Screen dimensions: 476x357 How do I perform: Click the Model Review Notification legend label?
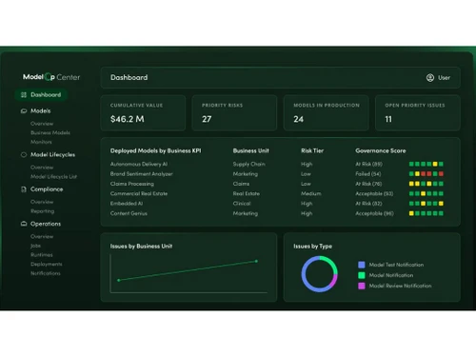400,286
